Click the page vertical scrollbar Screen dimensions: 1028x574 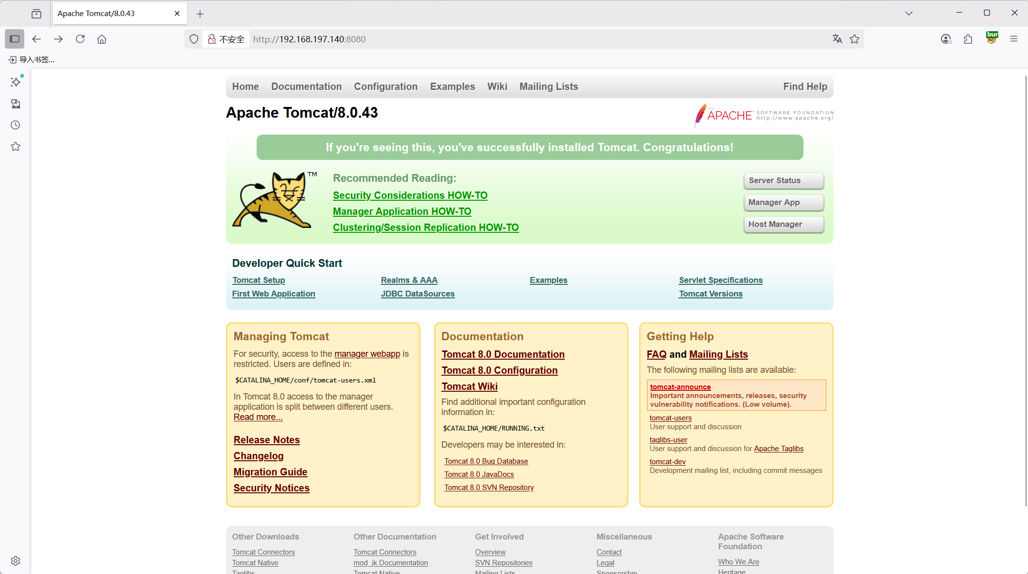(1026, 292)
